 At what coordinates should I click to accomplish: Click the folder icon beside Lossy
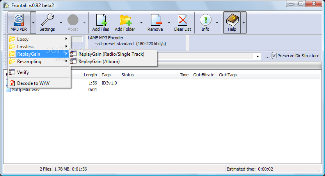pyautogui.click(x=12, y=39)
